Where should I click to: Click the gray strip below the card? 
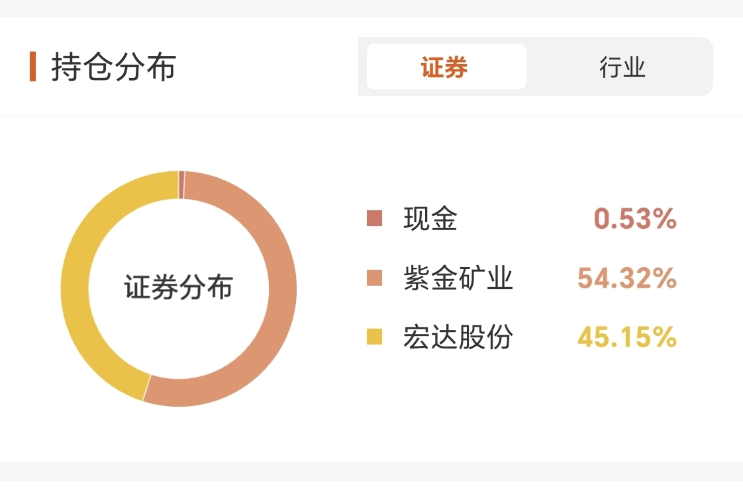tap(371, 475)
